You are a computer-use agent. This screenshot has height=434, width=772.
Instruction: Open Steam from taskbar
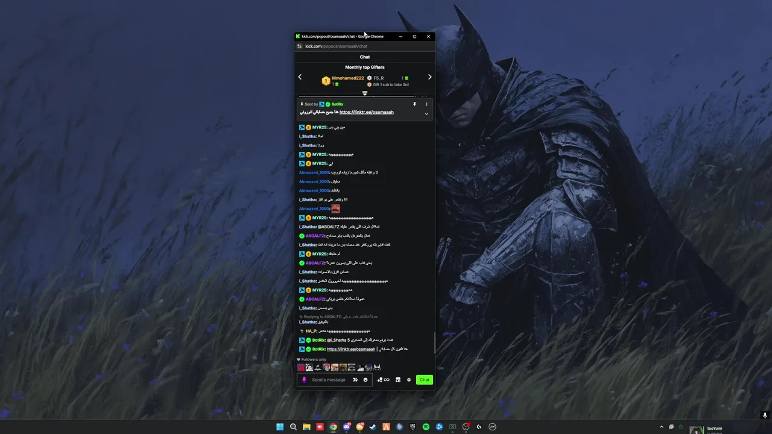373,427
